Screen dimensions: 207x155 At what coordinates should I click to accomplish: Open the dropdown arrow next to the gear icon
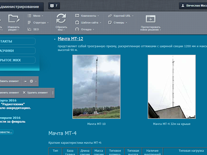[x=36, y=81]
